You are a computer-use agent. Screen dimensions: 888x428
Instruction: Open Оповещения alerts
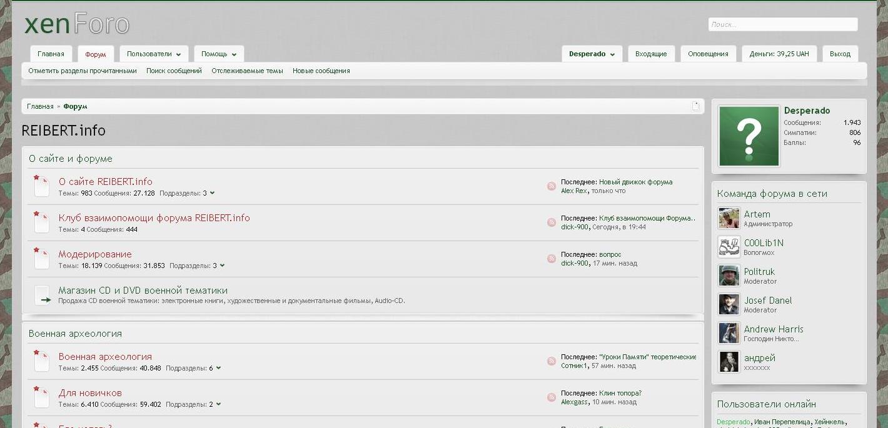[x=708, y=54]
